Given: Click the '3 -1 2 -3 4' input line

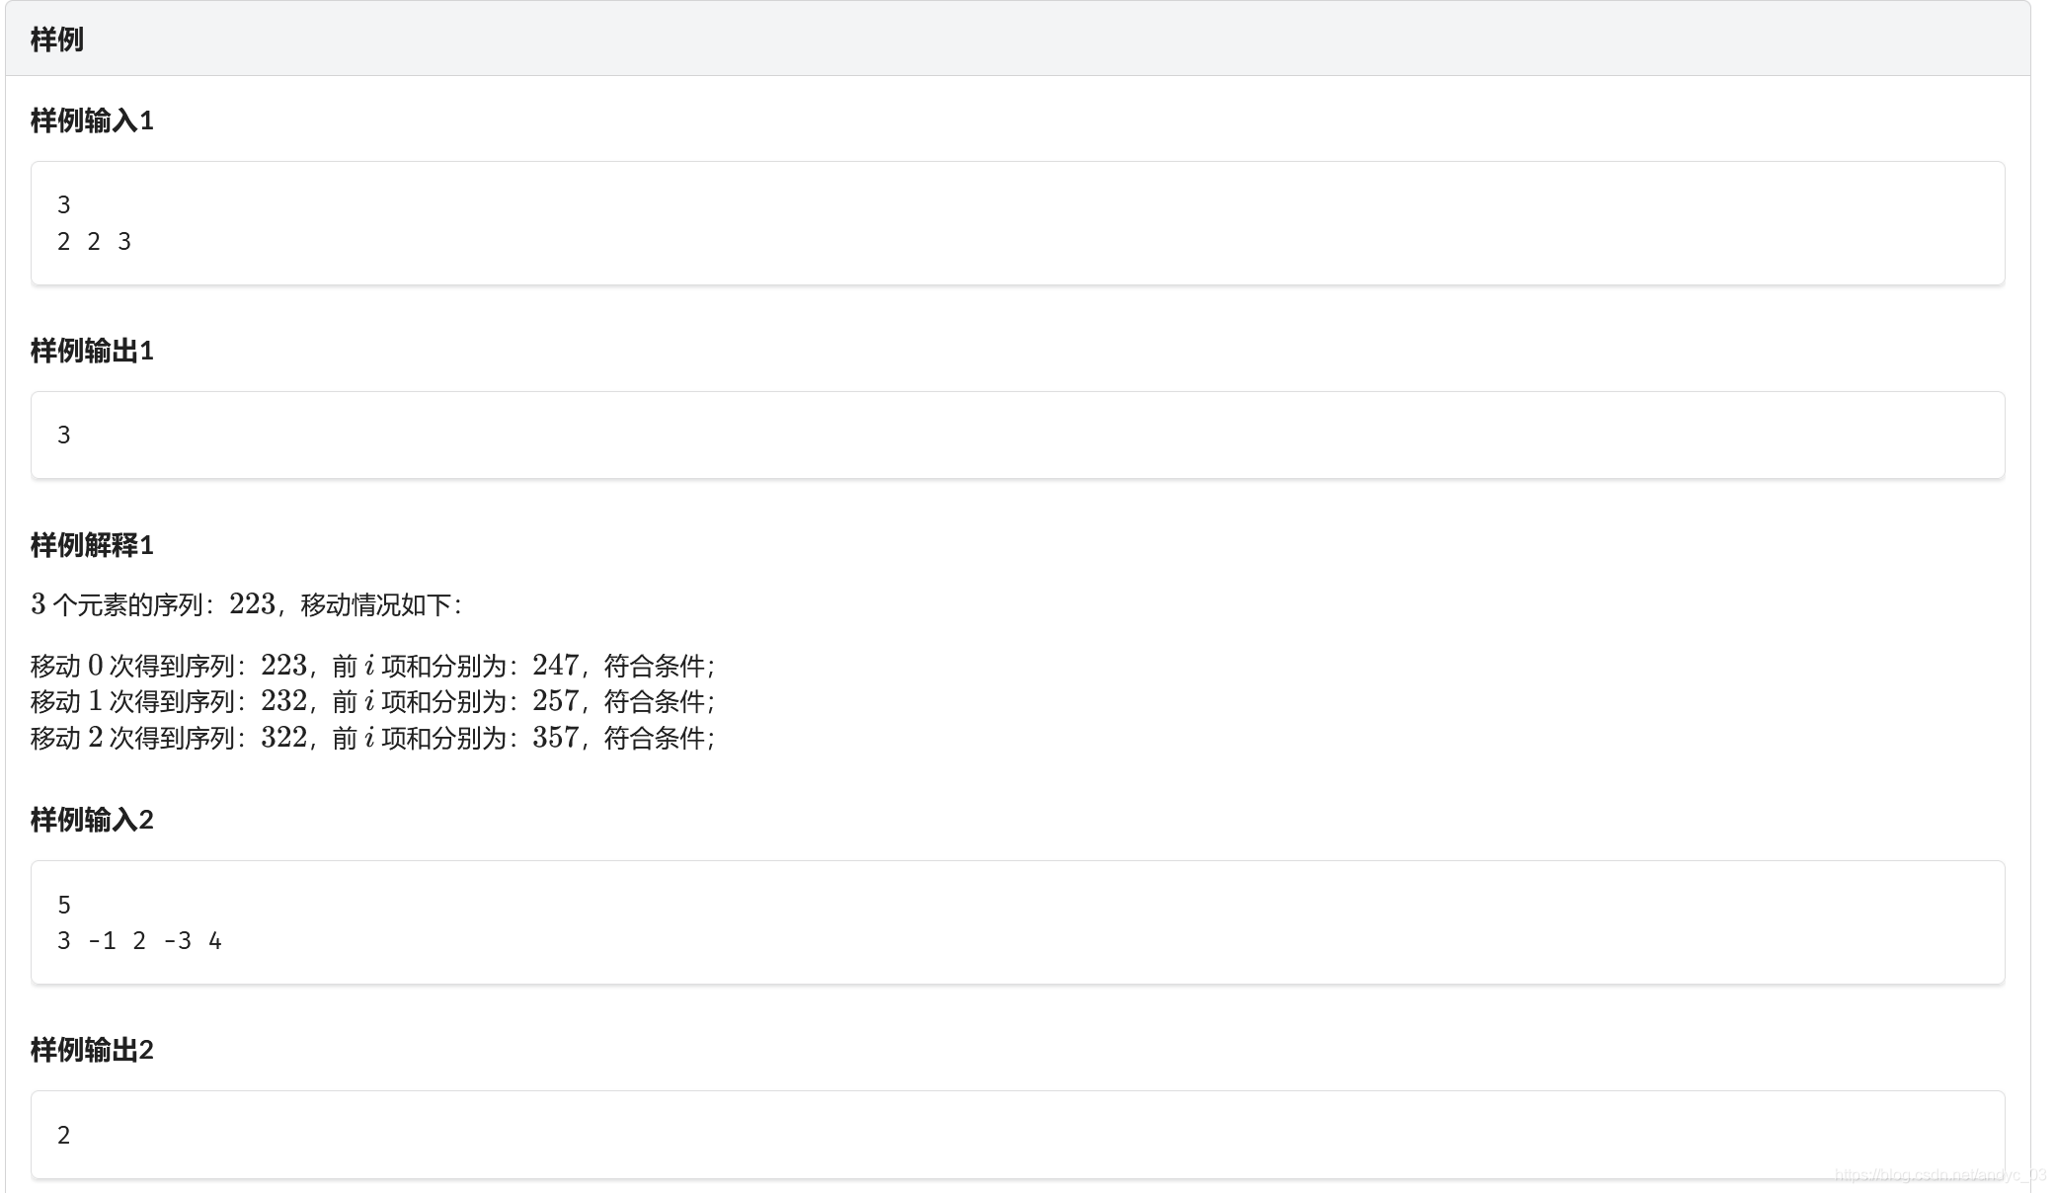Looking at the screenshot, I should 139,941.
